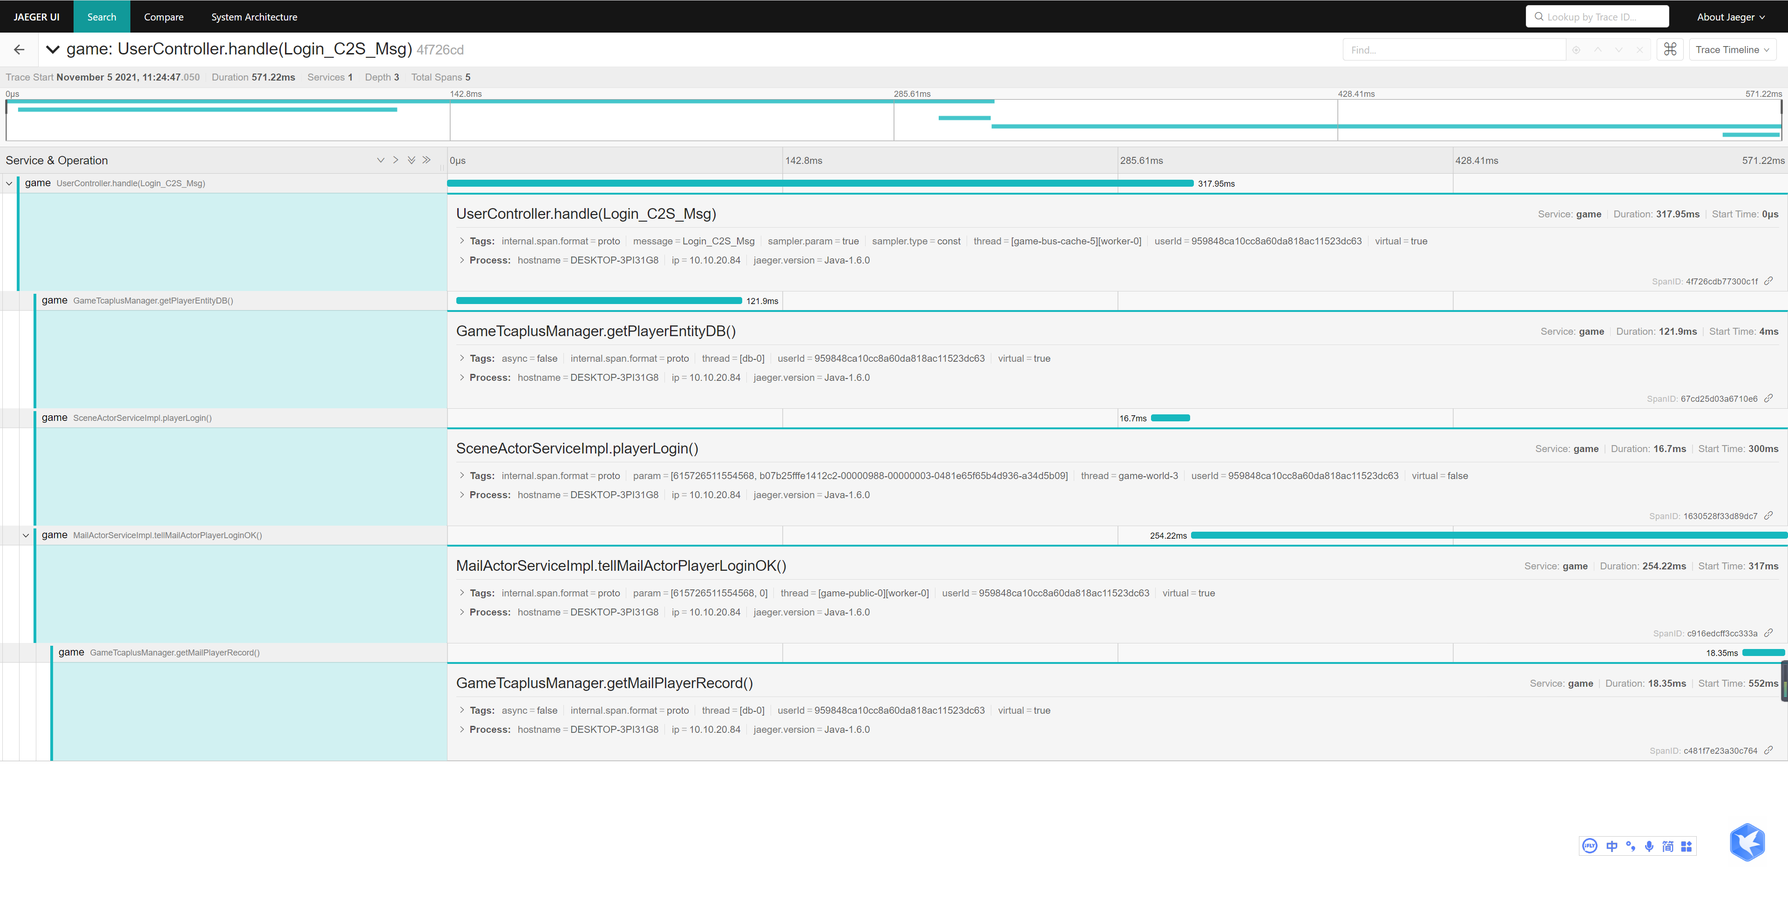
Task: Click the SceneActorServiceImpl.playerLogin() span row
Action: [142, 418]
